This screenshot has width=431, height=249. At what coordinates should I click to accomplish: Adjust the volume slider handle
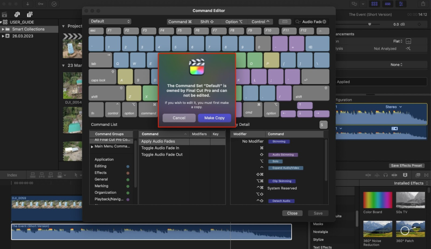coord(370,24)
